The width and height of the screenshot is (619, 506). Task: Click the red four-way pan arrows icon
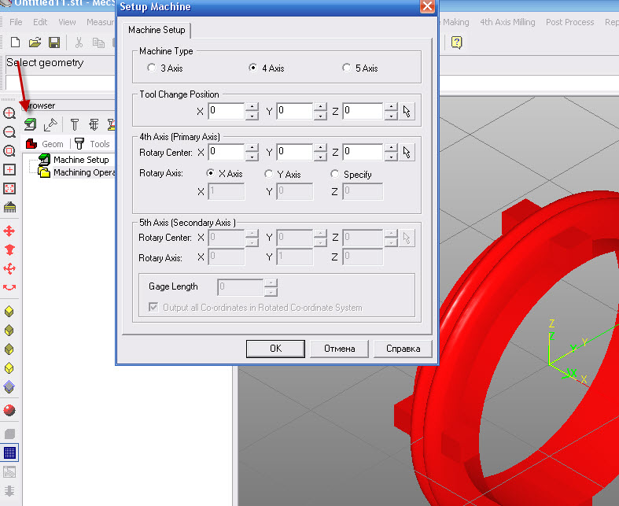(x=9, y=231)
